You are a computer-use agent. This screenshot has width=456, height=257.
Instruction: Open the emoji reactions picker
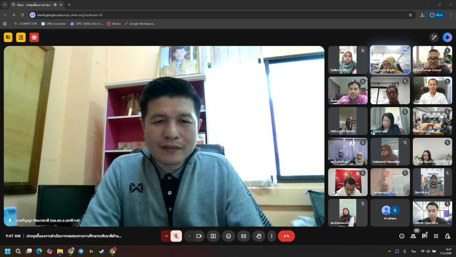click(228, 236)
